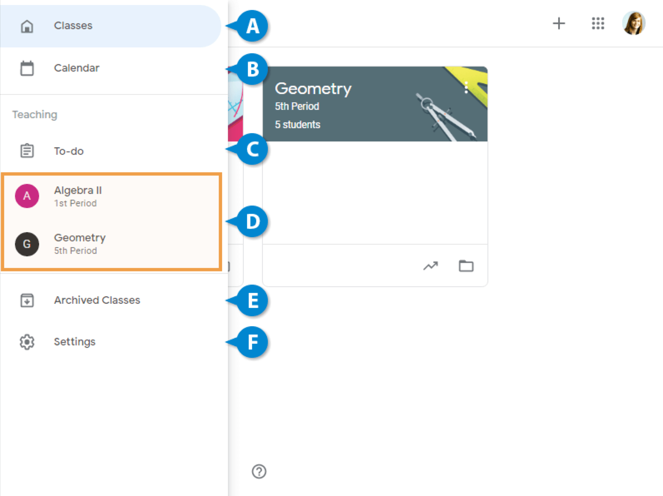
Task: Open Geometry 5th Period in sidebar
Action: [x=80, y=243]
